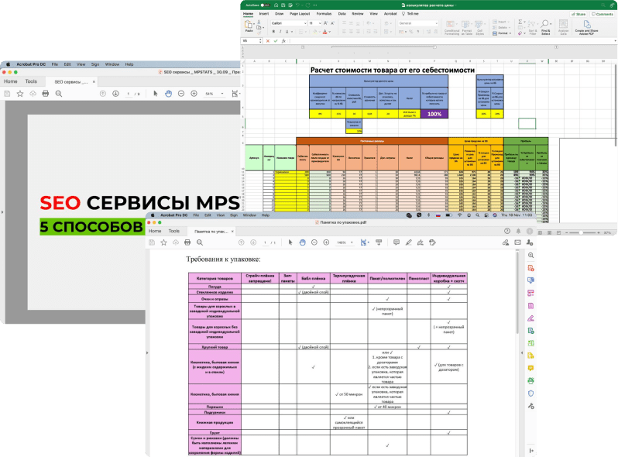Open the Calibri font name dropdown

pyautogui.click(x=289, y=23)
